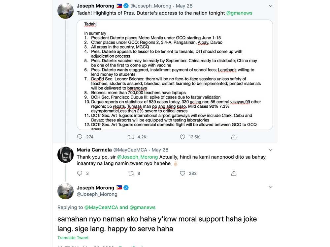Open May 28 timestamp on top tweet
The image size is (330, 247).
(x=184, y=6)
